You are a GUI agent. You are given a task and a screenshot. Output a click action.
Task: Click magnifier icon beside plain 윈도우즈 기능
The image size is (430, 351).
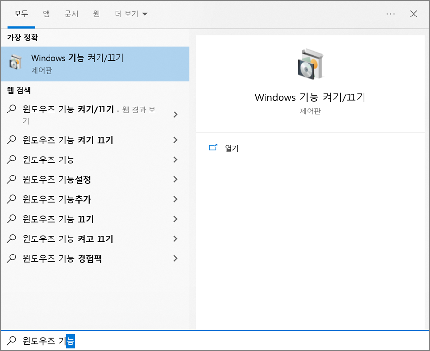[11, 160]
